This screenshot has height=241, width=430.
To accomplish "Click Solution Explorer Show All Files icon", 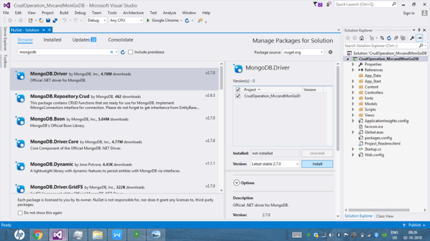I will point(403,38).
